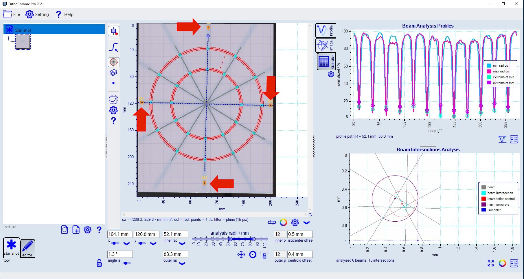Viewport: 524px width, 279px height.
Task: Click the center target circle icon
Action: (x=253, y=255)
